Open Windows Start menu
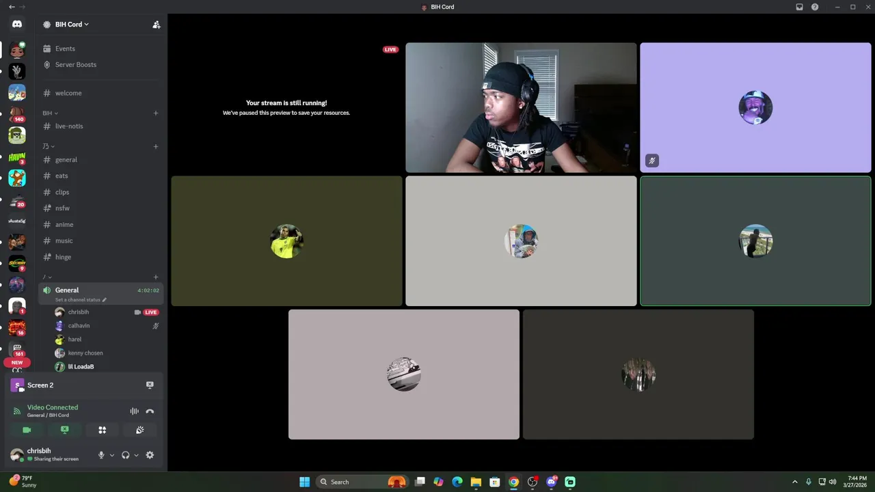Image resolution: width=875 pixels, height=492 pixels. click(304, 482)
